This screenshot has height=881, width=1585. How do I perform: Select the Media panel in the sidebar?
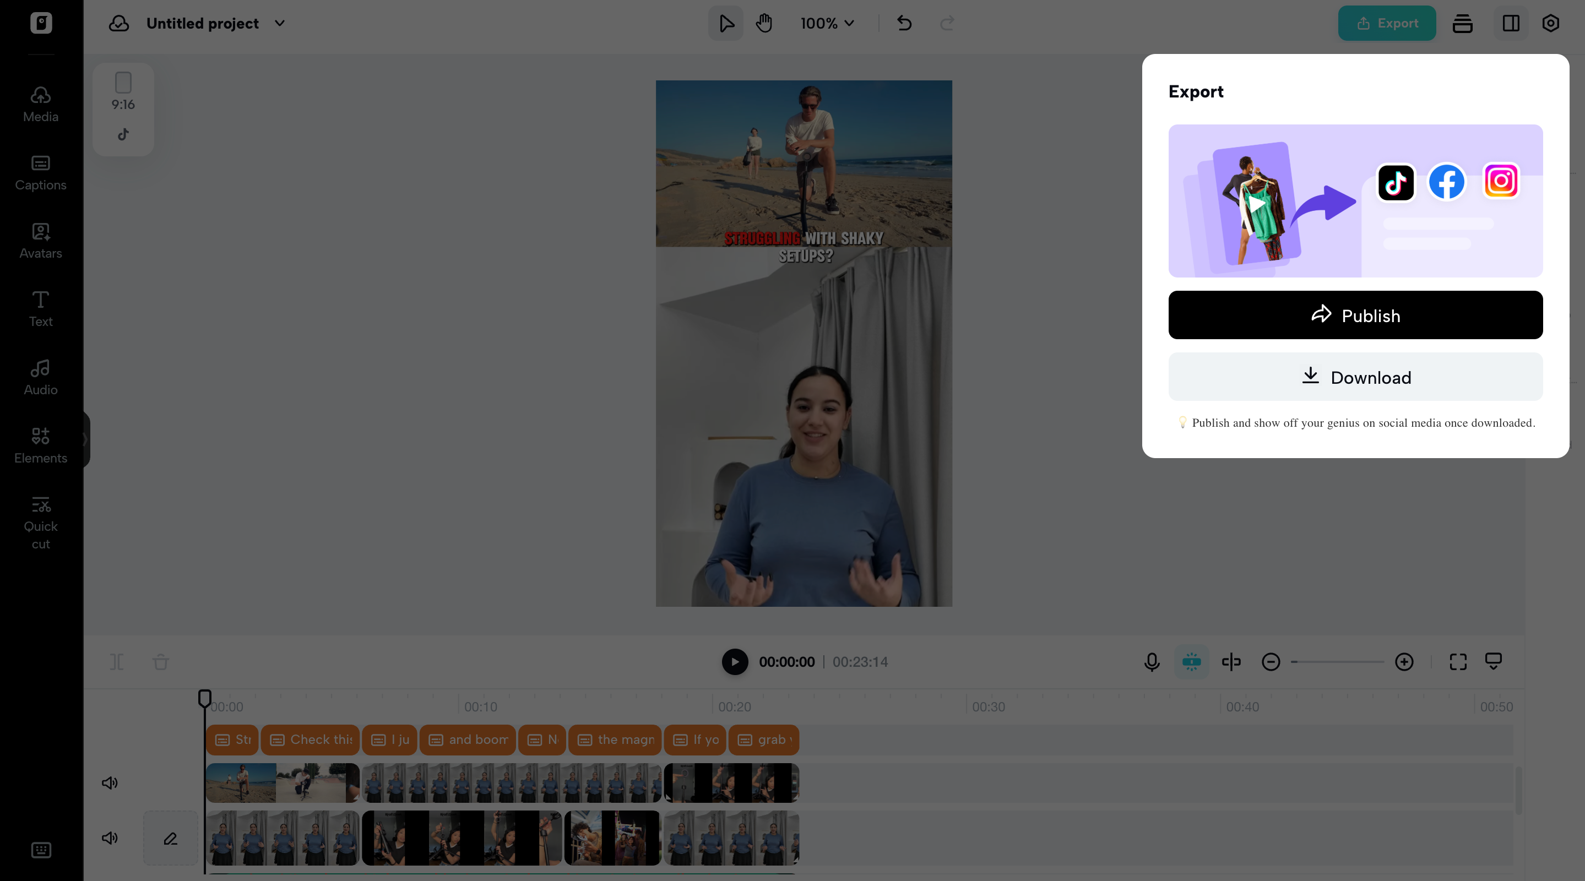(40, 104)
